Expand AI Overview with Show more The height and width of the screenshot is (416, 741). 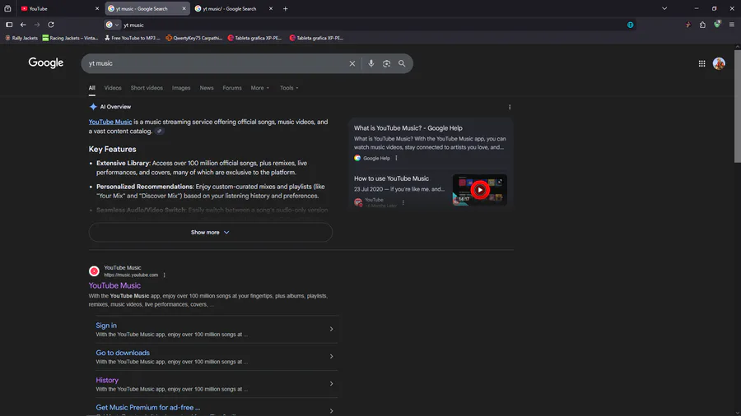[x=210, y=233]
